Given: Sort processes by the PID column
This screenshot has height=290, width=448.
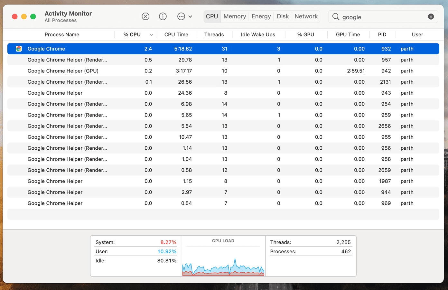Looking at the screenshot, I should pyautogui.click(x=382, y=34).
